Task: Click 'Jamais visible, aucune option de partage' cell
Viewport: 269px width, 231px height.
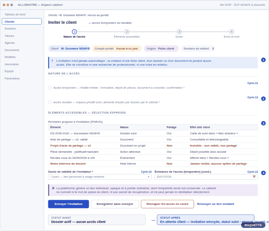Action: click(x=218, y=164)
